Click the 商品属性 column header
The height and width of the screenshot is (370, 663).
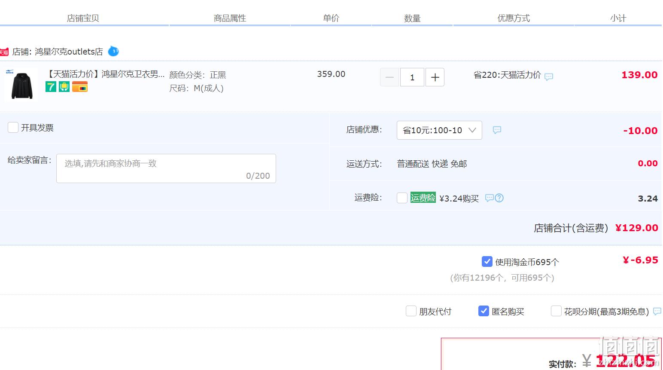pos(230,18)
